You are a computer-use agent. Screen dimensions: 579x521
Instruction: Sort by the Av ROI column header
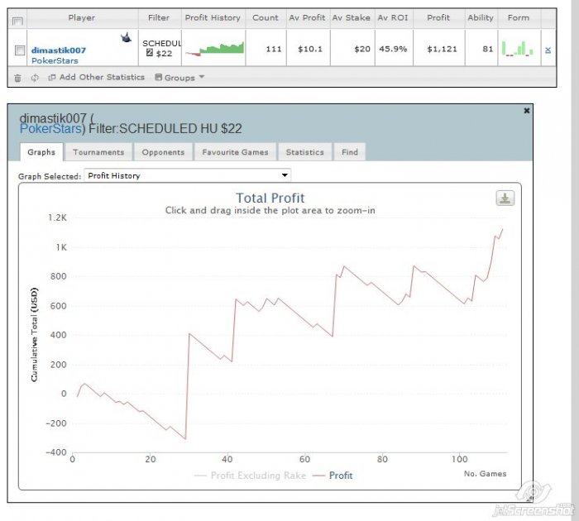tap(393, 17)
